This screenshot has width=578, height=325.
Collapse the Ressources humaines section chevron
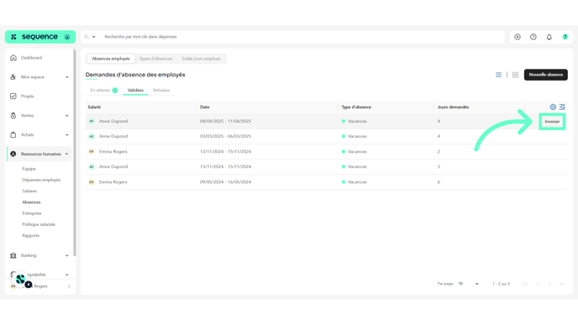pos(66,154)
